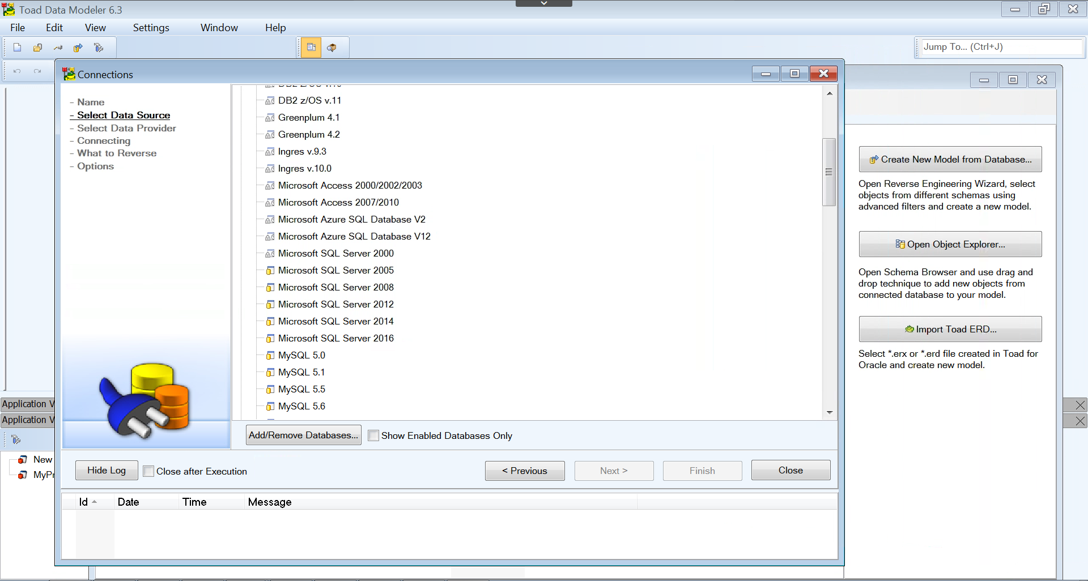Click the disabled icon beside Greenplum 4.1
The width and height of the screenshot is (1088, 581).
(x=270, y=118)
